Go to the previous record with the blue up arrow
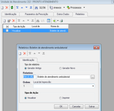114x111 pixels. [x=22, y=8]
